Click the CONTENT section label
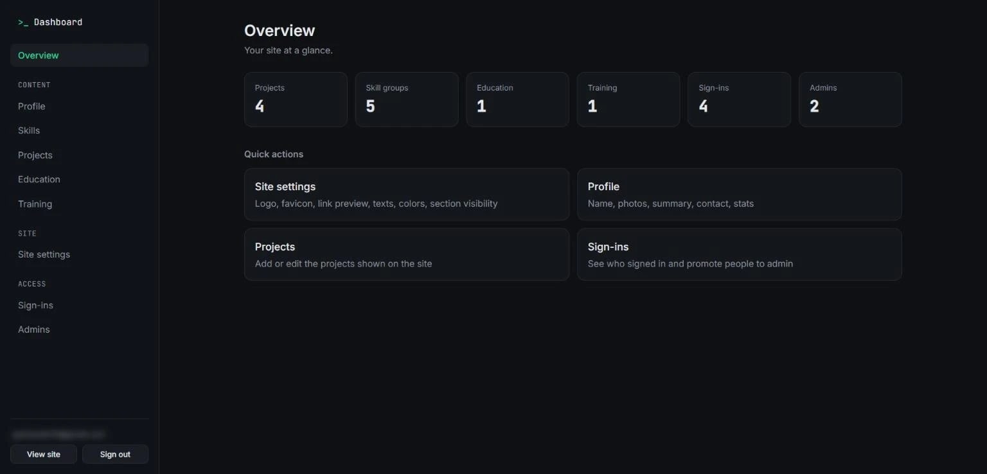This screenshot has width=987, height=474. tap(34, 85)
